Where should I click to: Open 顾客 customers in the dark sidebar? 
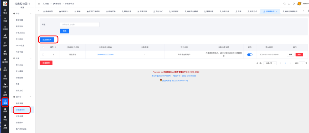(x=5, y=77)
